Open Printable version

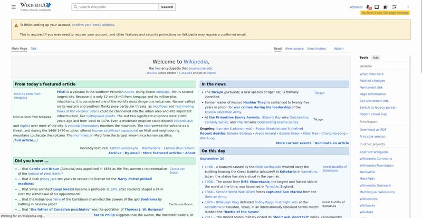tap(372, 136)
